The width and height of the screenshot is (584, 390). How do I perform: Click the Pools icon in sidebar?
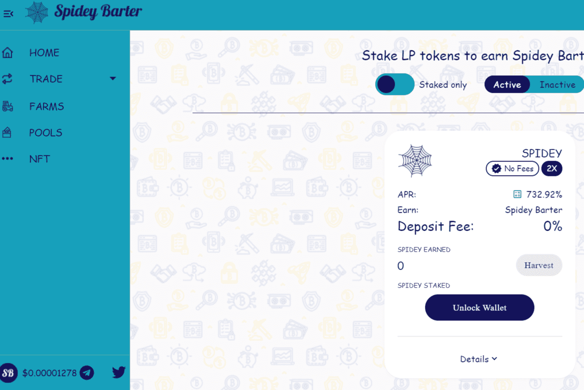[x=8, y=132]
